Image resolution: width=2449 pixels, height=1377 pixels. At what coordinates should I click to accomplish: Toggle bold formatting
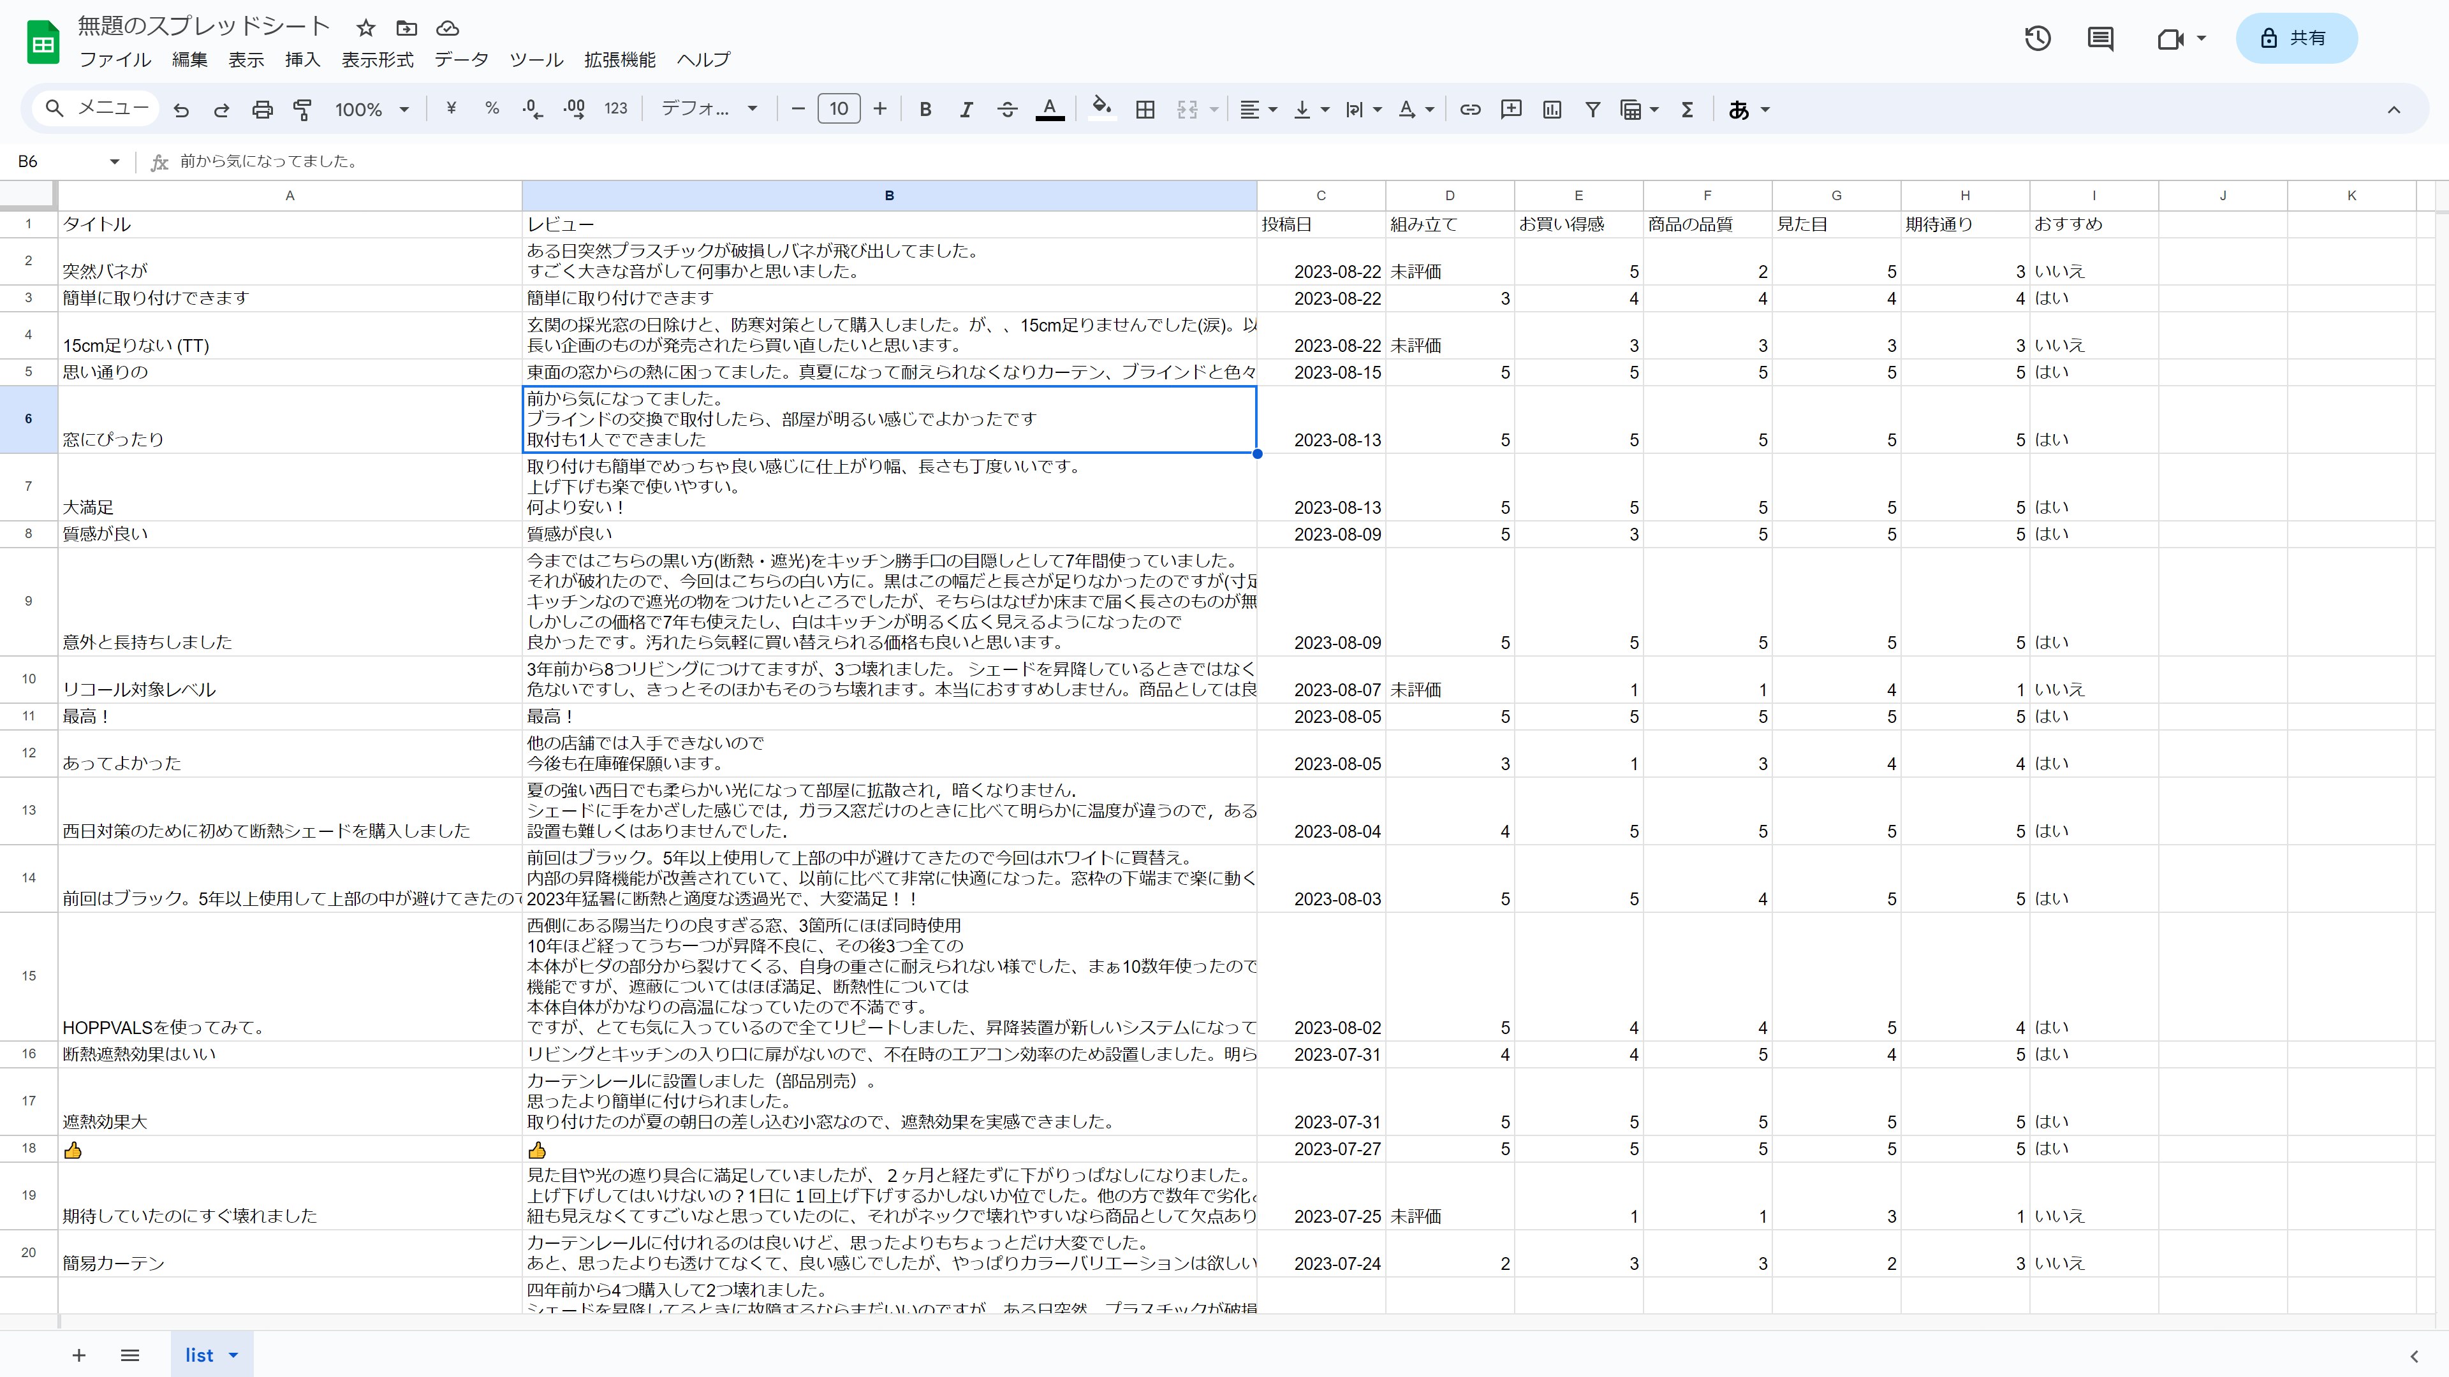[x=925, y=110]
